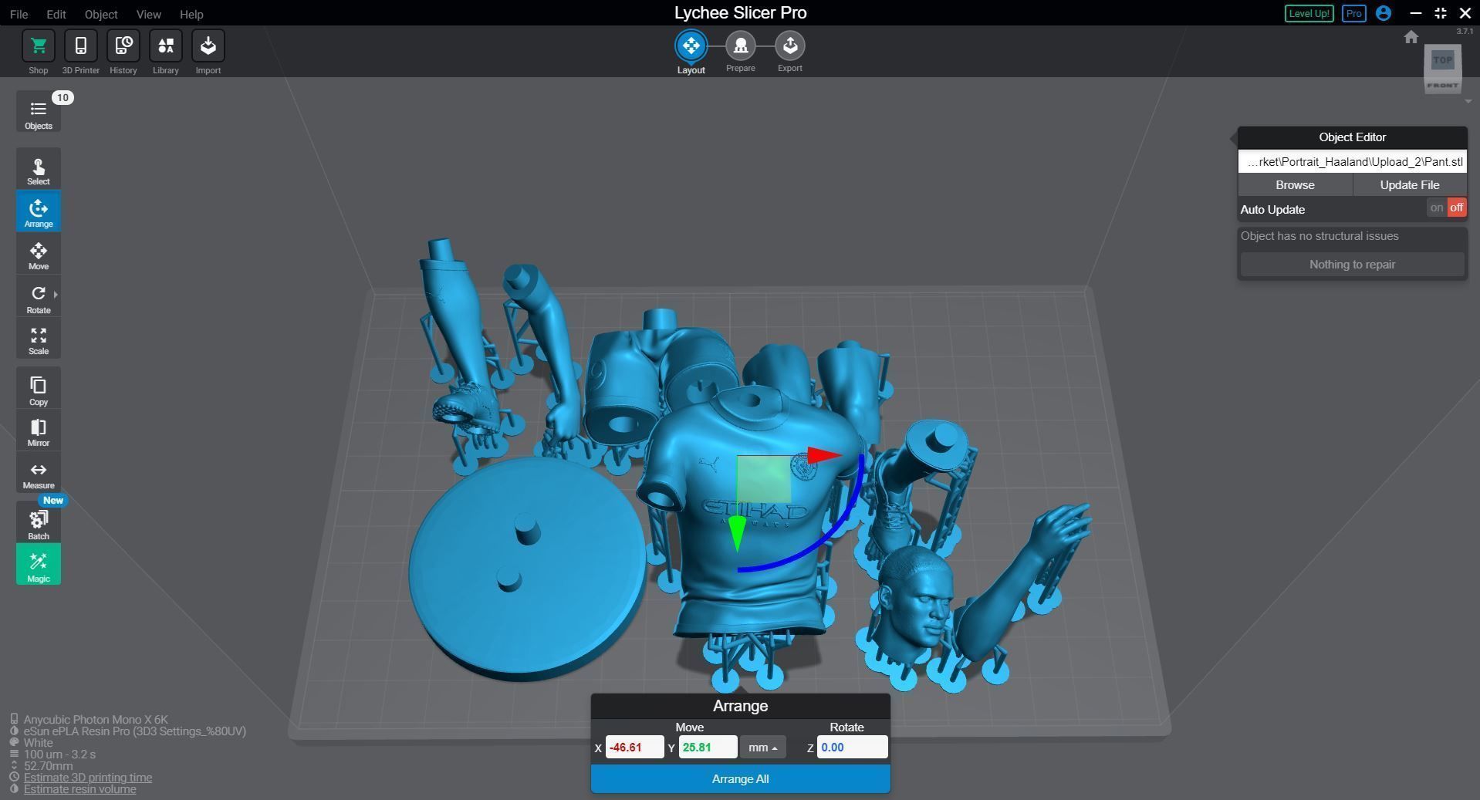1480x800 pixels.
Task: Open the user account icon
Action: [x=1383, y=13]
